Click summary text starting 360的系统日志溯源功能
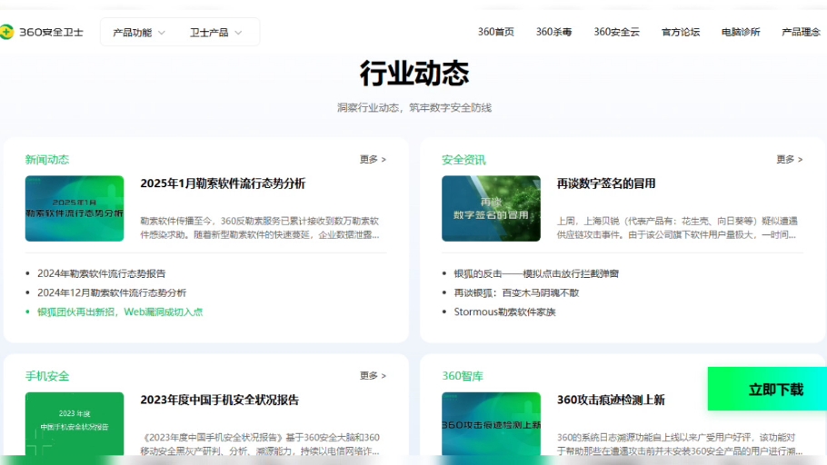 (680, 444)
